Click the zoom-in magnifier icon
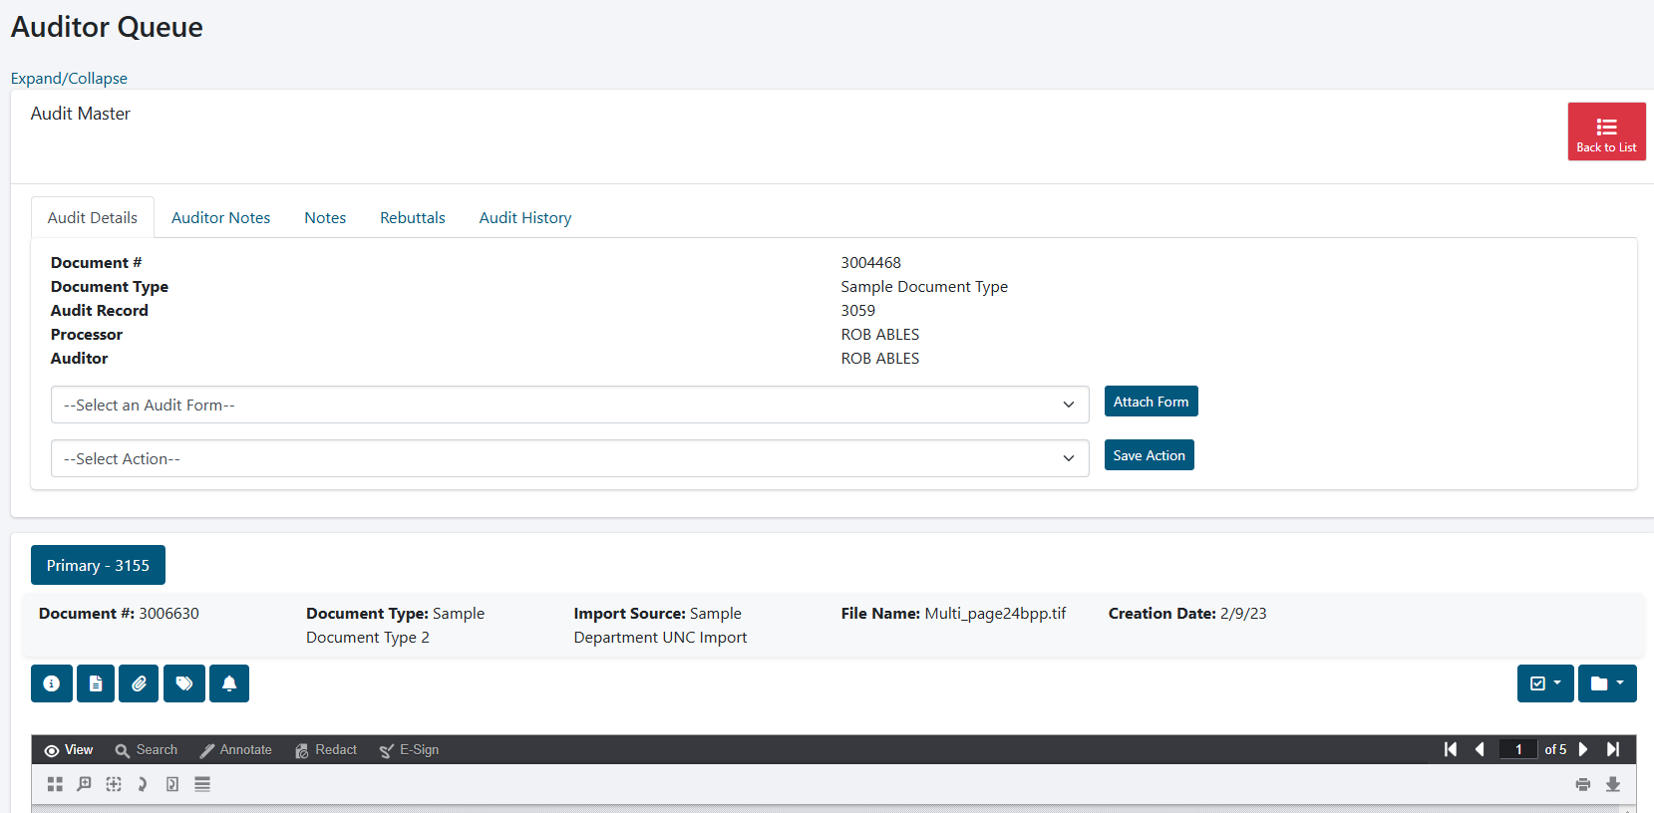 coord(85,784)
